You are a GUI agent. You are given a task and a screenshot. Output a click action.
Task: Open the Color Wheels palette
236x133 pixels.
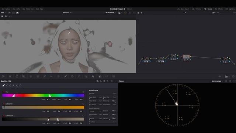[17, 76]
